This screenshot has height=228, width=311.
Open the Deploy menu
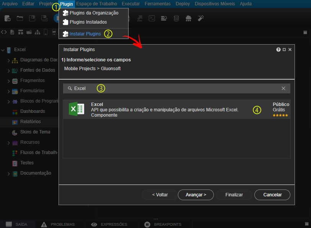coord(183,4)
